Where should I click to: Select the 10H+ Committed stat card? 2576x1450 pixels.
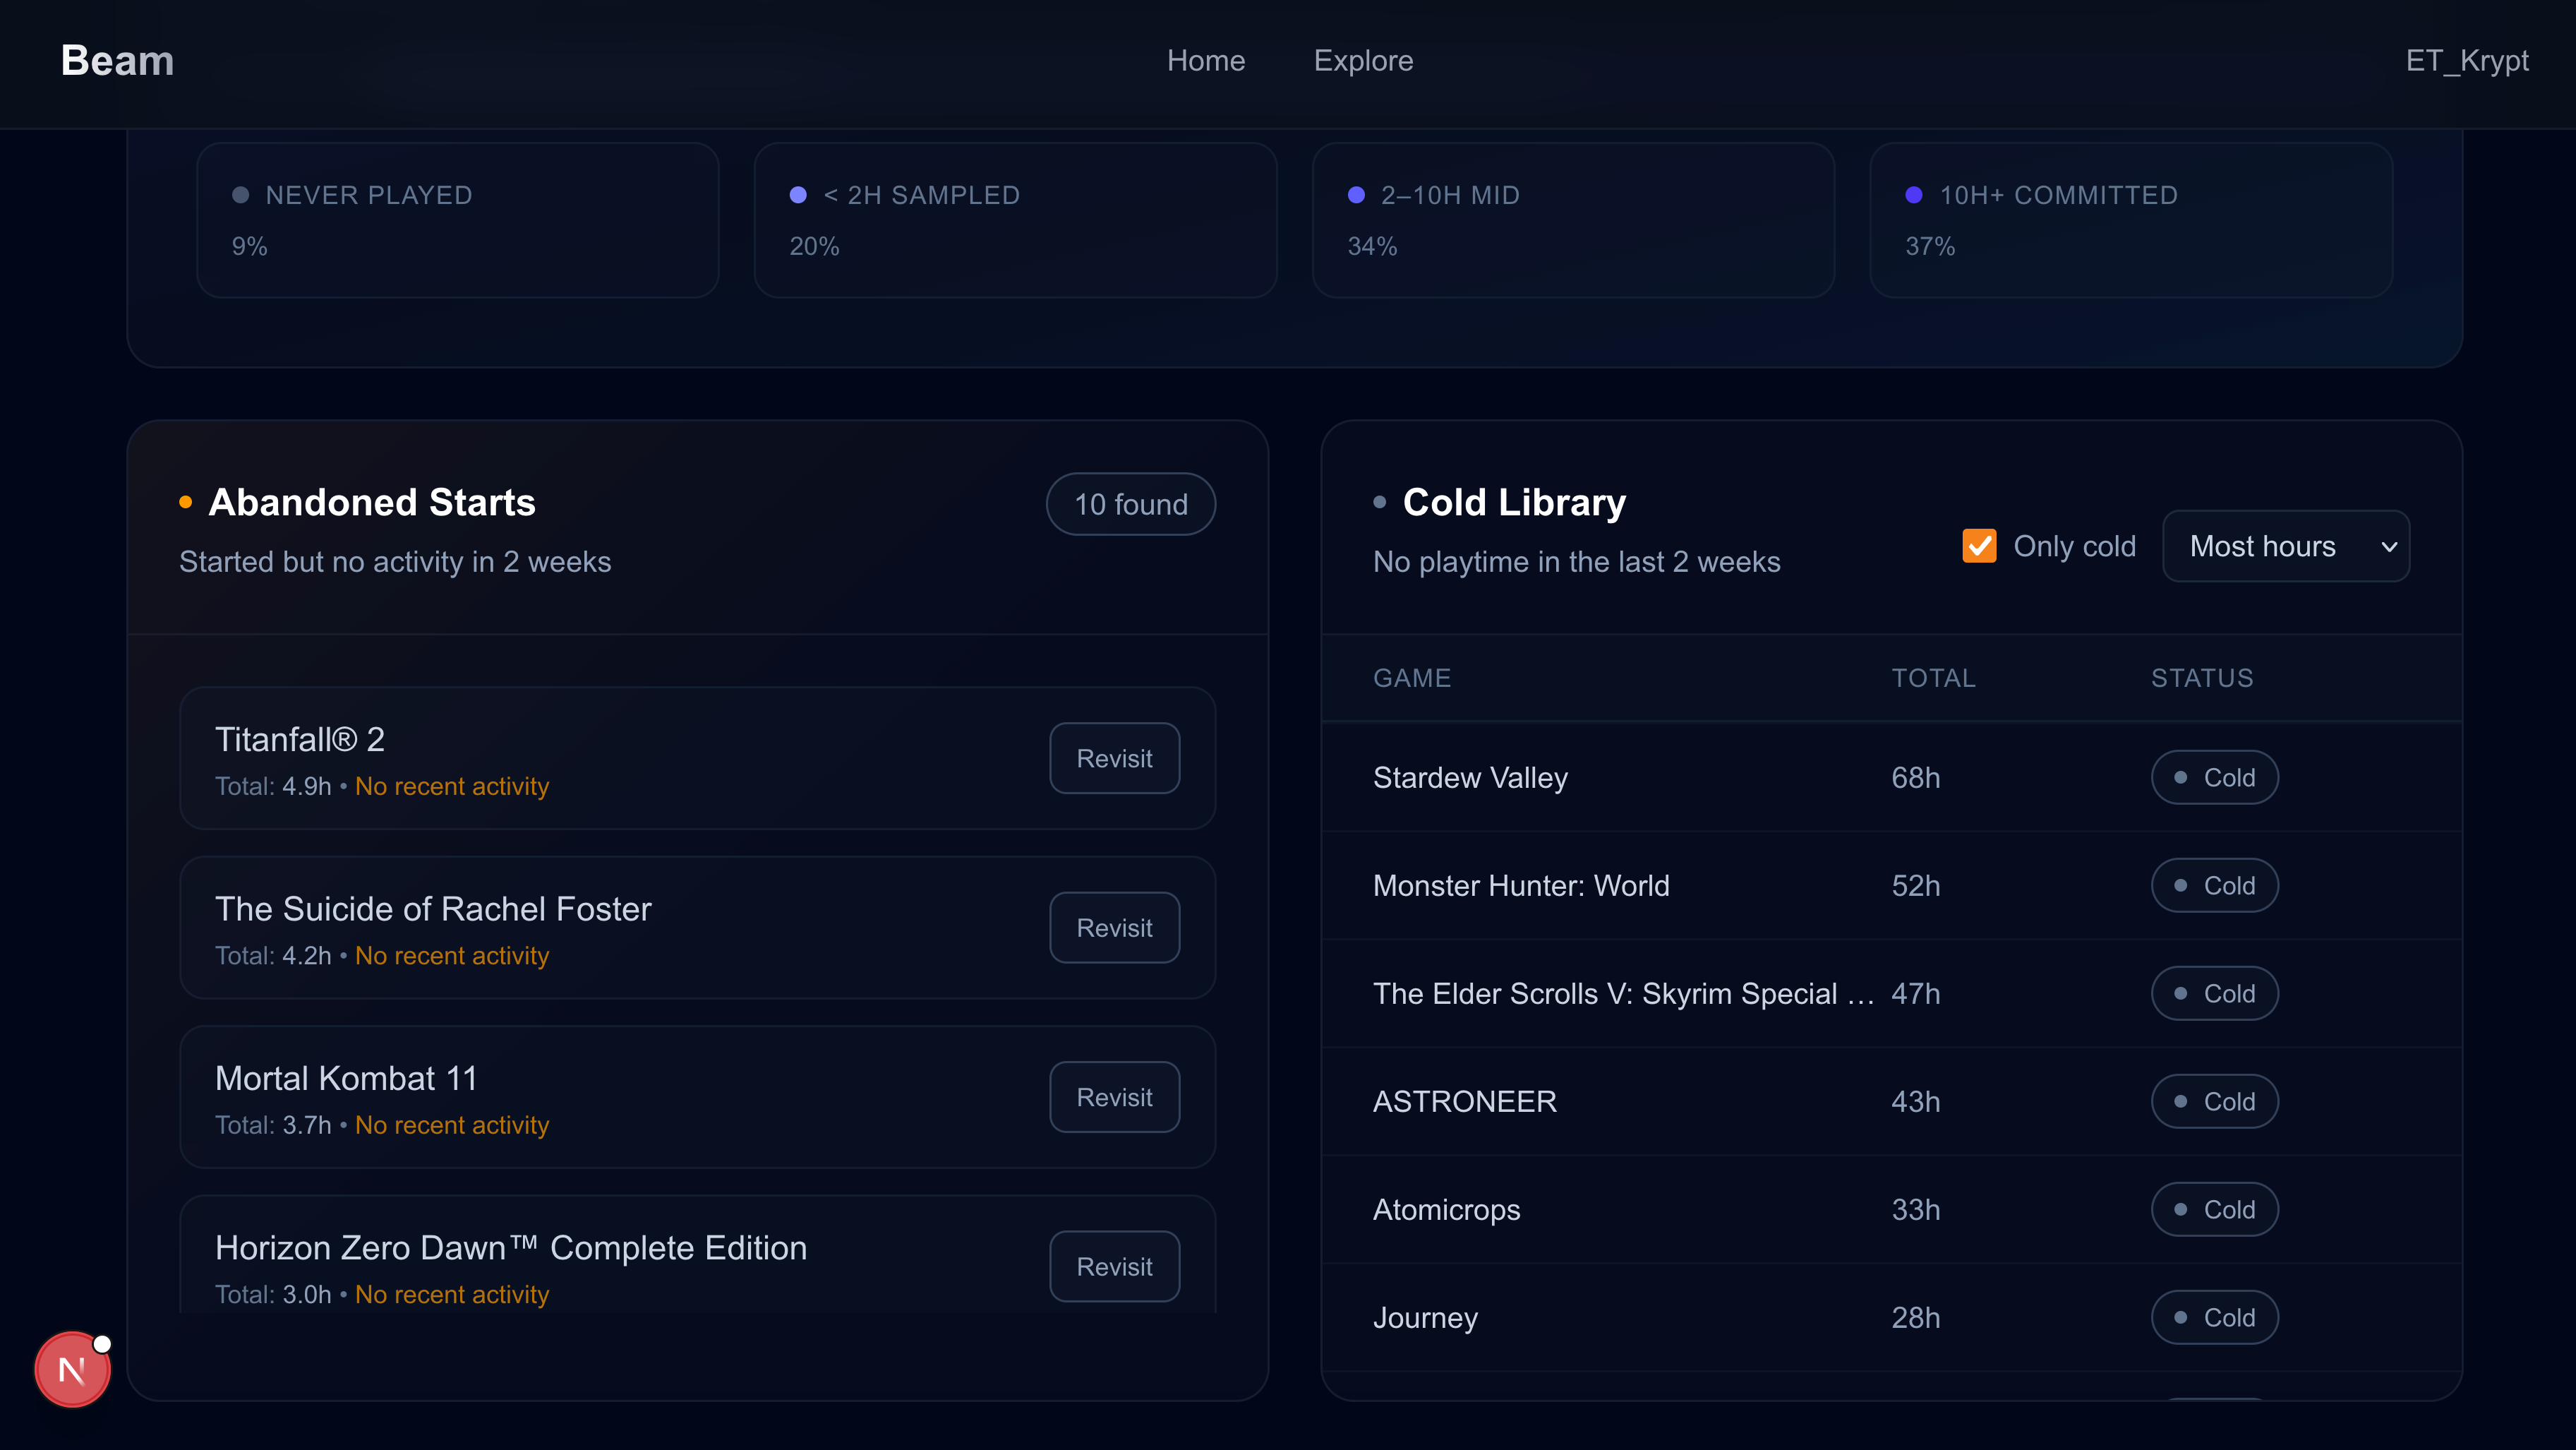click(x=2130, y=220)
